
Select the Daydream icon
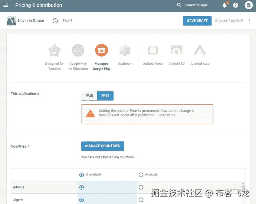coord(125,50)
